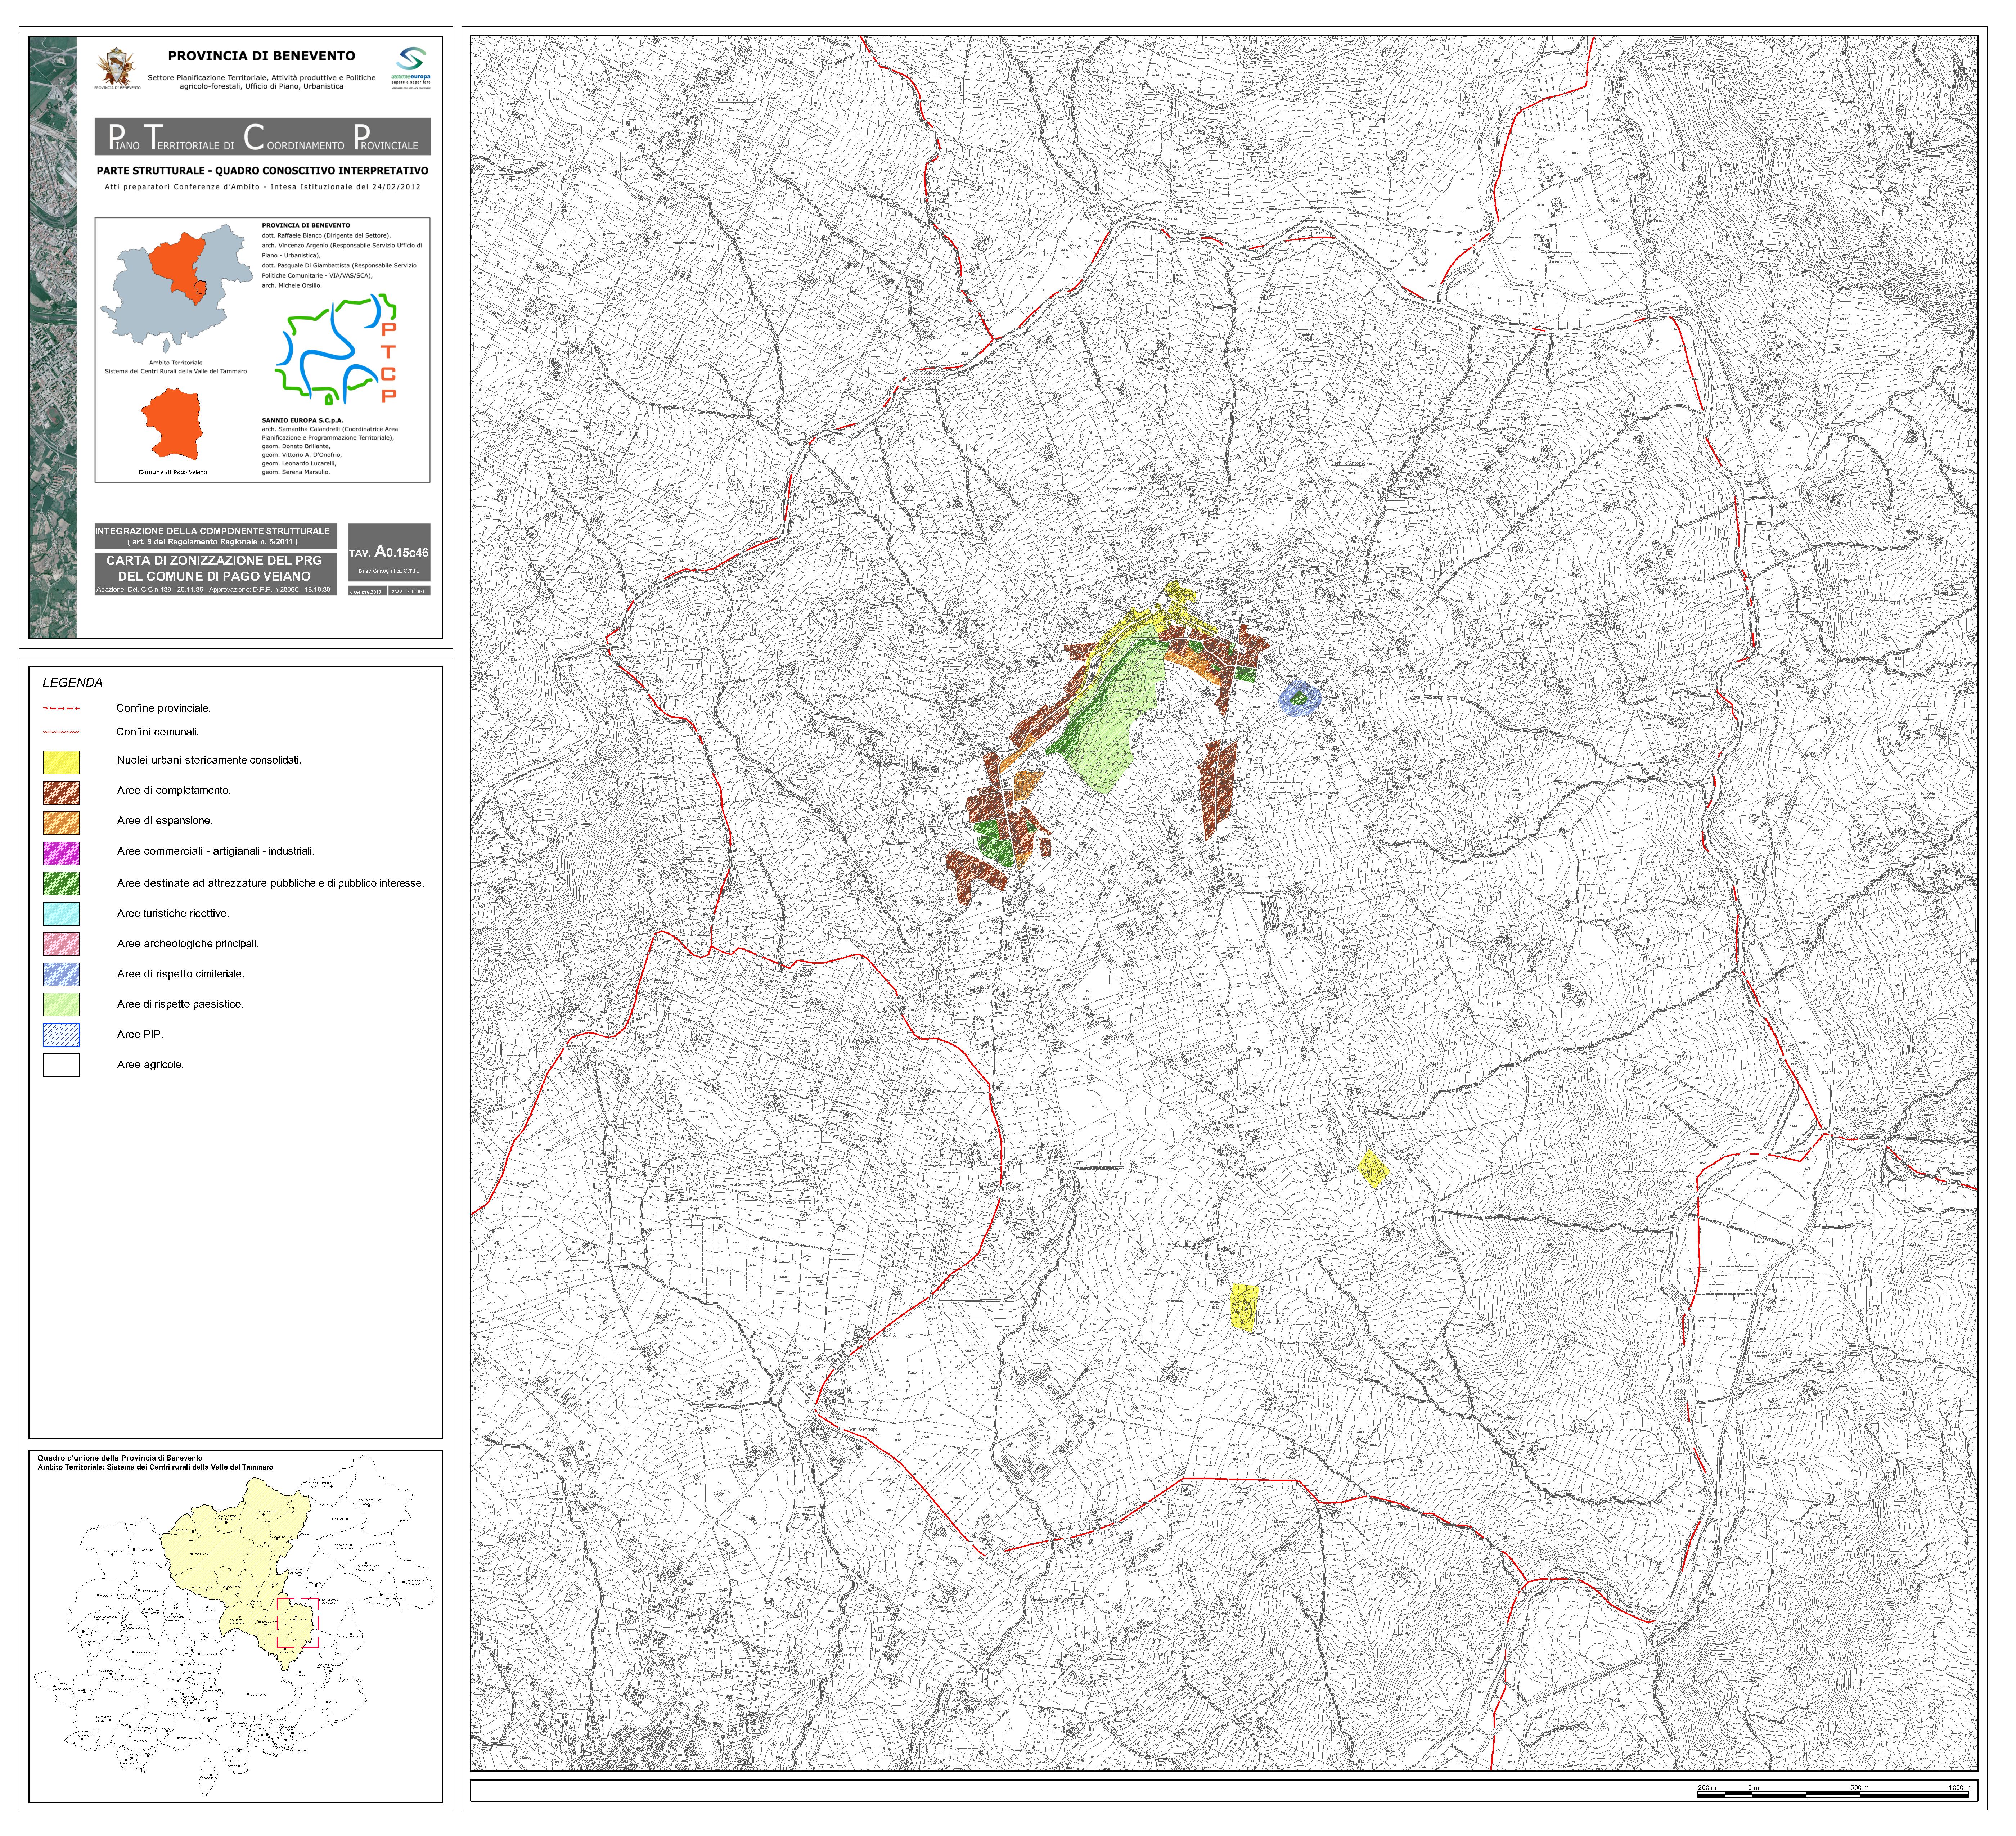Click the blue hatched Aree PIP swatch
The image size is (2016, 1836).
point(61,1035)
